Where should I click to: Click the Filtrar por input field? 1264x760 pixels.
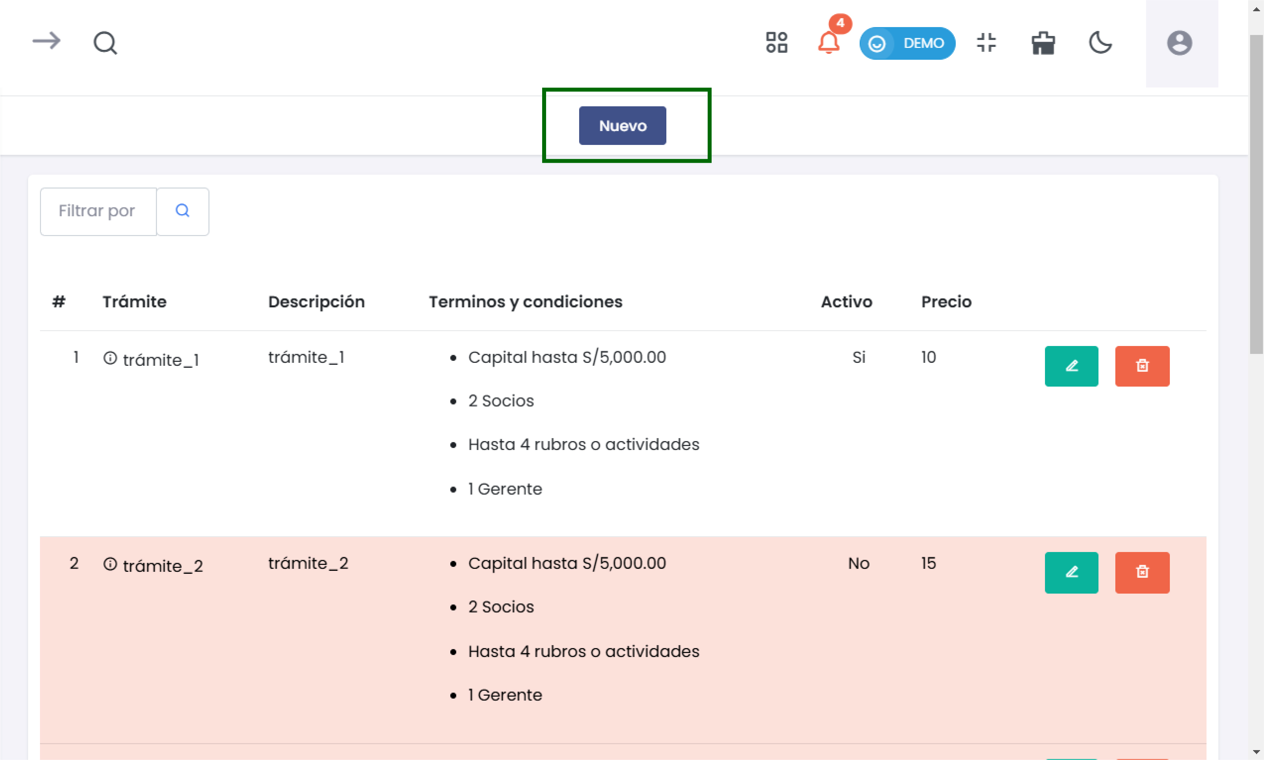(97, 211)
